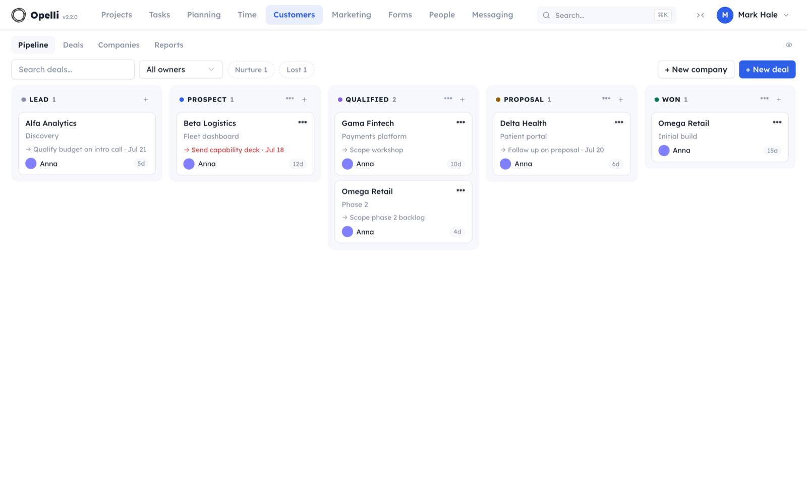Switch to the Pipeline tab

(33, 45)
